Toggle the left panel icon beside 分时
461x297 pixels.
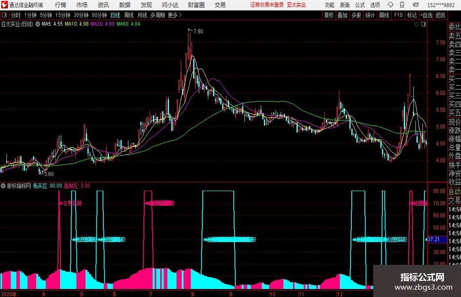(4, 15)
